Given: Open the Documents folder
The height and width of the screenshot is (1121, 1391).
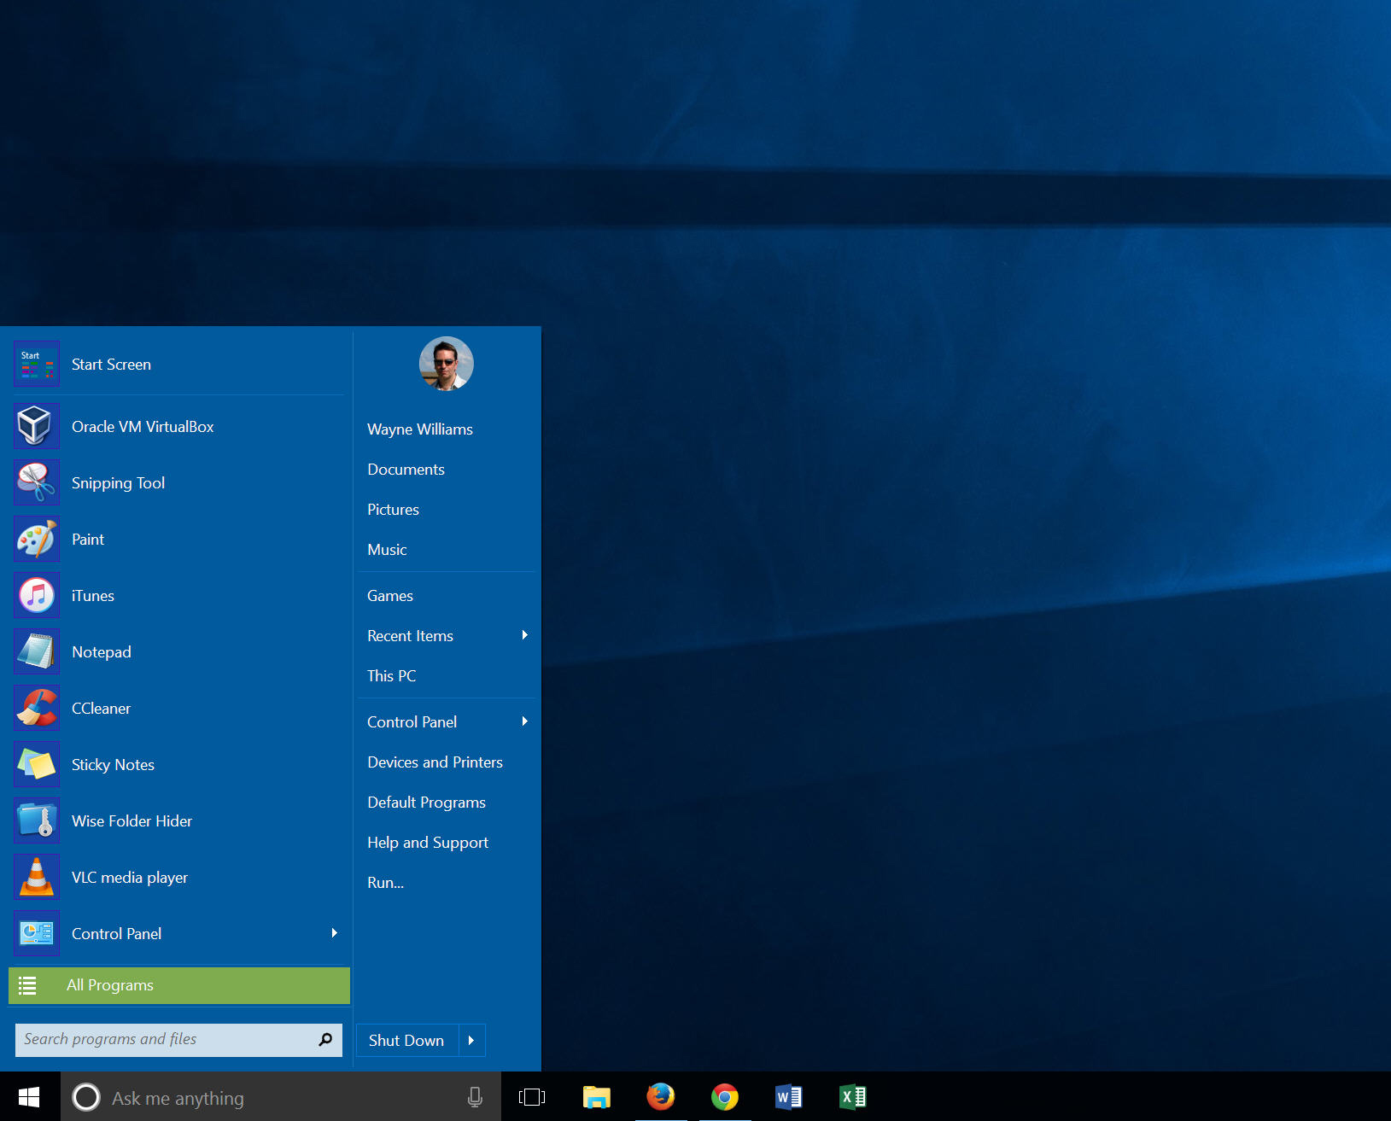Looking at the screenshot, I should (x=406, y=469).
